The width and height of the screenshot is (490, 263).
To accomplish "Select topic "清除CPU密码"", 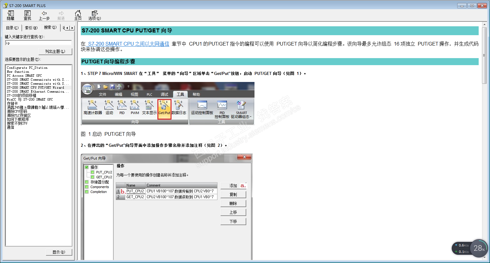I will click(17, 111).
